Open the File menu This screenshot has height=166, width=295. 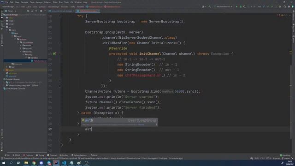[7, 2]
